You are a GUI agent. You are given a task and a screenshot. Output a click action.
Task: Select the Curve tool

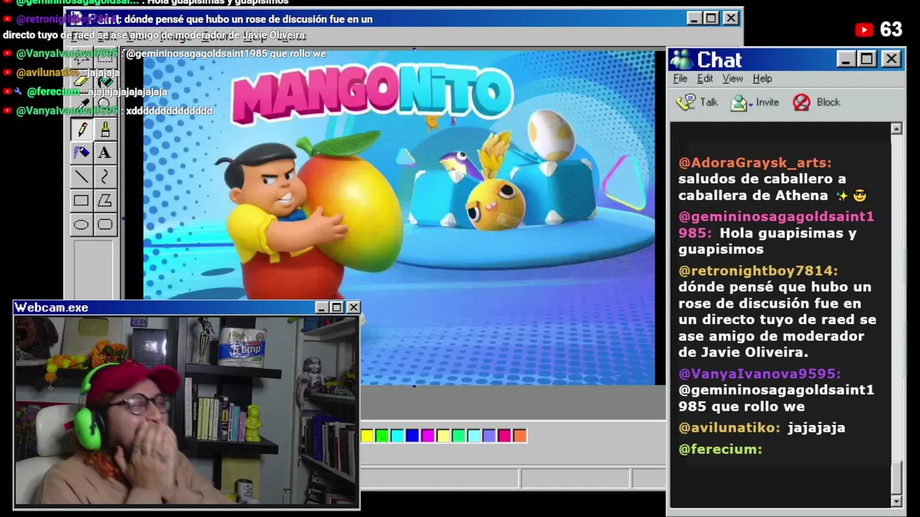tap(105, 177)
